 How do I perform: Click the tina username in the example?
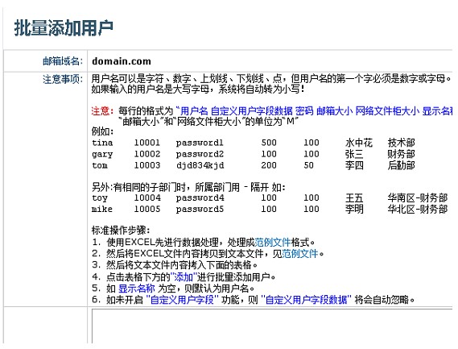(x=102, y=143)
